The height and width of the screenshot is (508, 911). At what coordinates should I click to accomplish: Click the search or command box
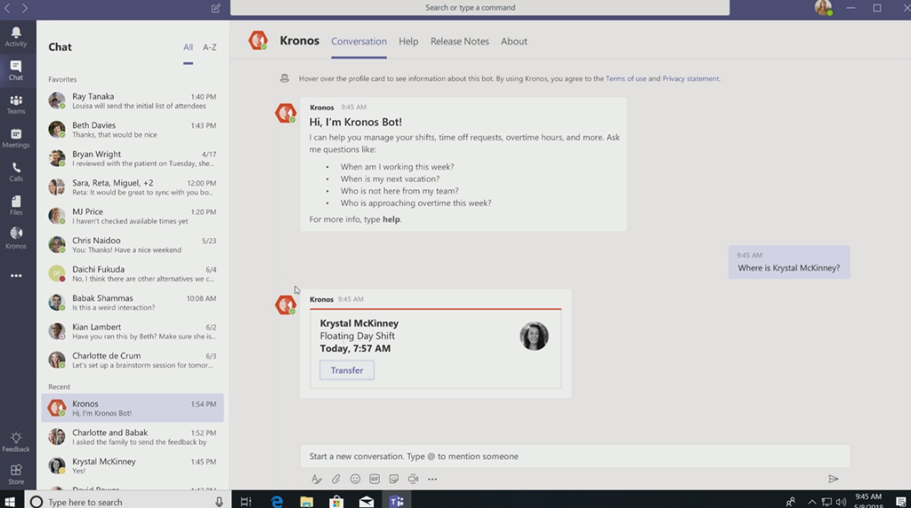click(479, 8)
